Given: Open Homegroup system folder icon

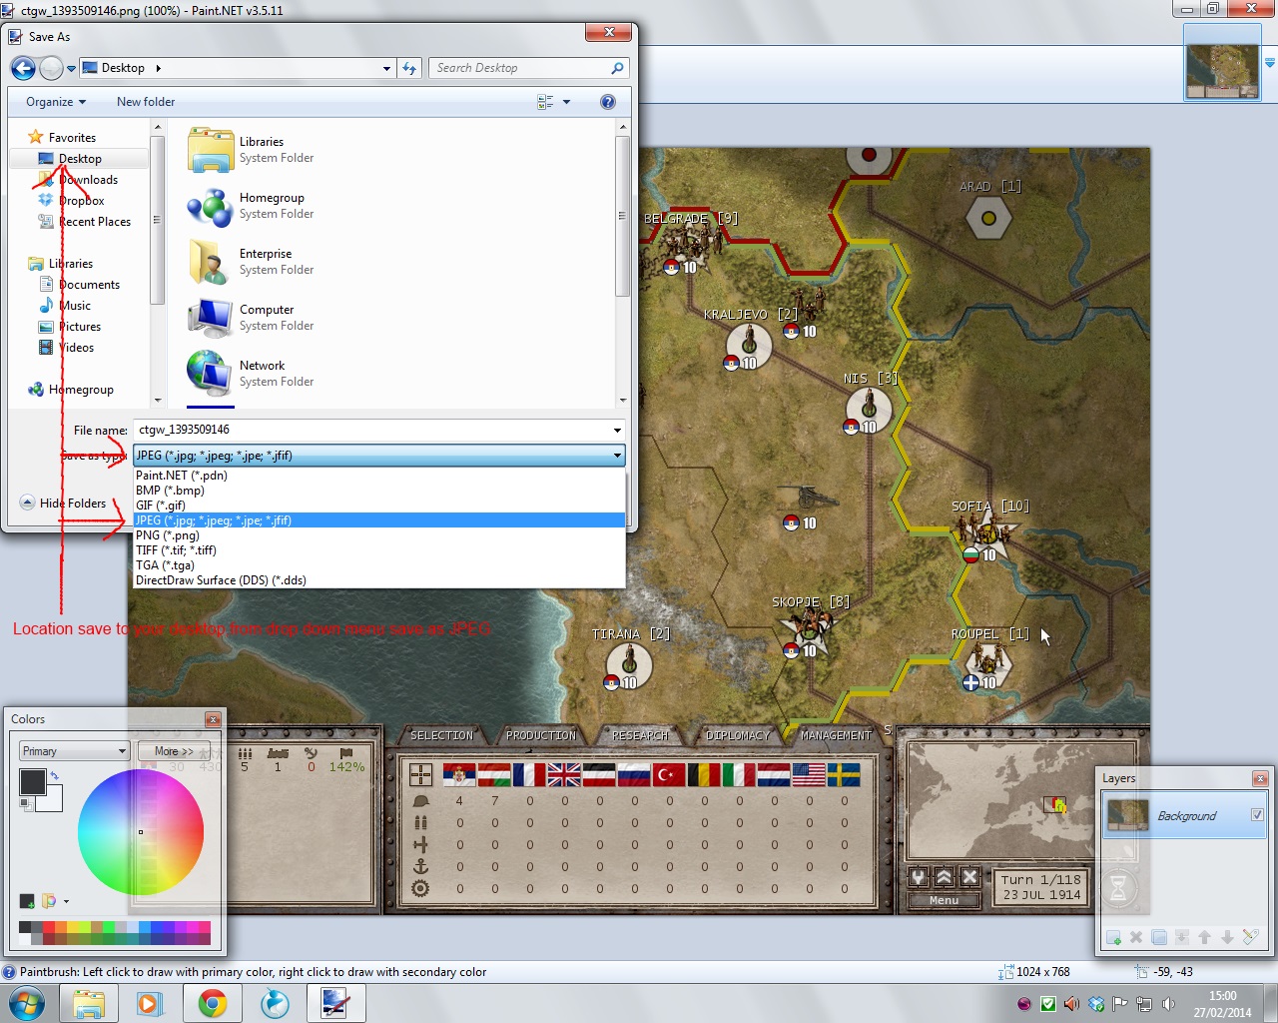Looking at the screenshot, I should tap(211, 206).
